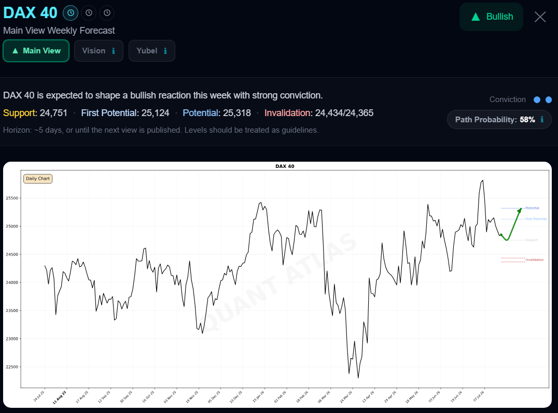Switch to the Main View tab
This screenshot has width=558, height=413.
[36, 51]
